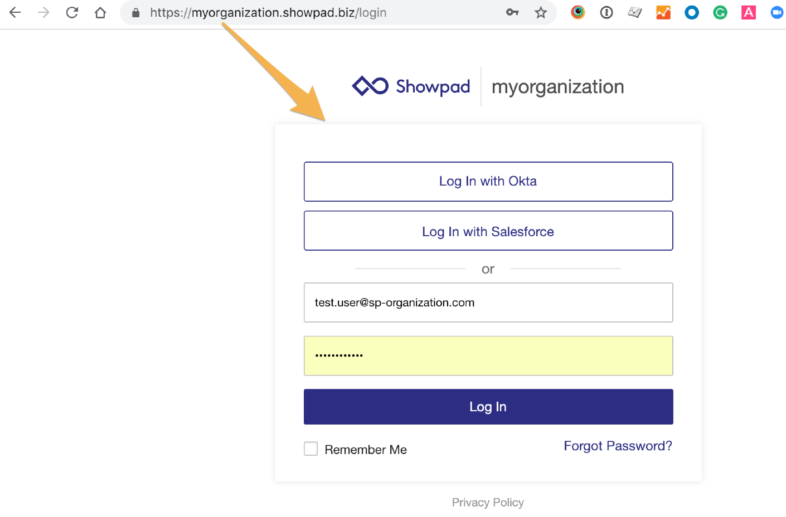Click the browser forward arrow
Image resolution: width=786 pixels, height=517 pixels.
tap(43, 12)
